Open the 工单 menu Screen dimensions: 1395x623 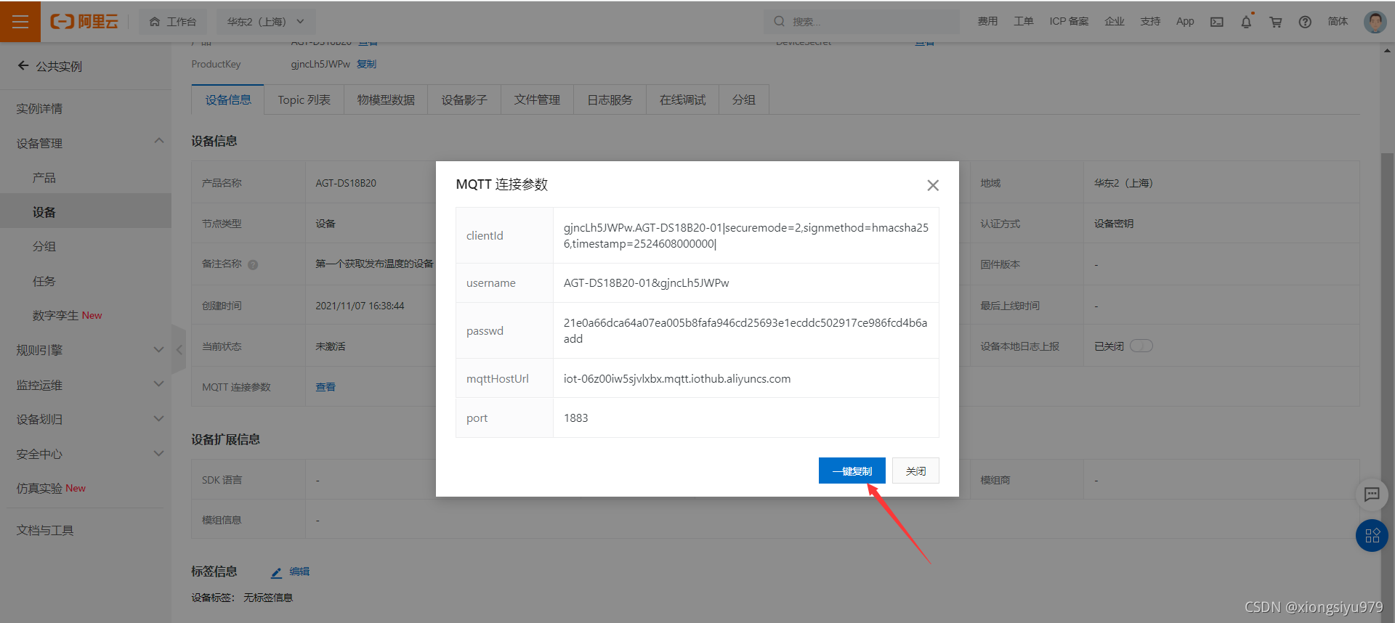pyautogui.click(x=1024, y=22)
